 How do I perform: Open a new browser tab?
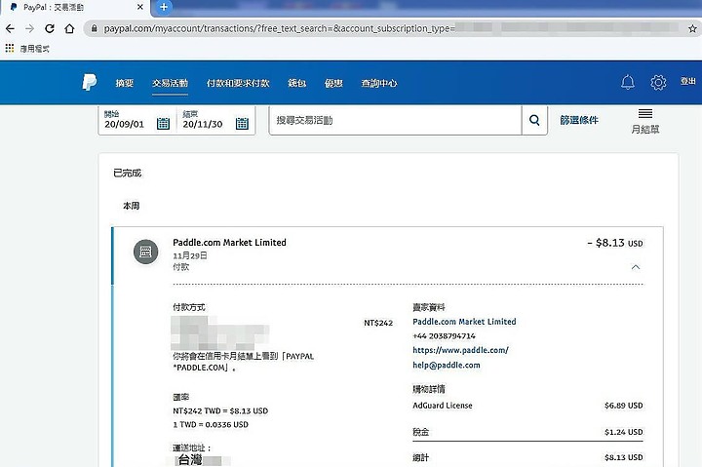(164, 7)
